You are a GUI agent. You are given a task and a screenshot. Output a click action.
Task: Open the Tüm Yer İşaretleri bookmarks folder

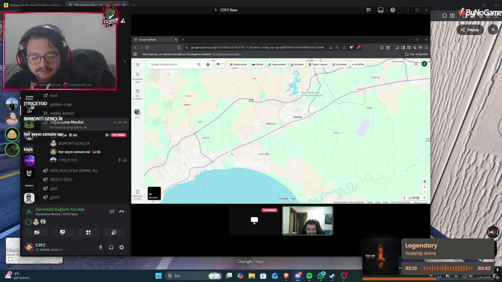(x=417, y=54)
